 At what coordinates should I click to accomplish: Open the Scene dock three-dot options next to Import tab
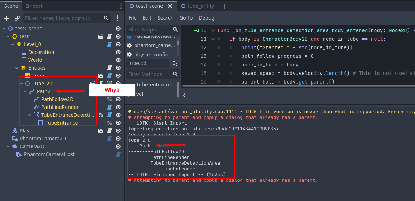(121, 6)
